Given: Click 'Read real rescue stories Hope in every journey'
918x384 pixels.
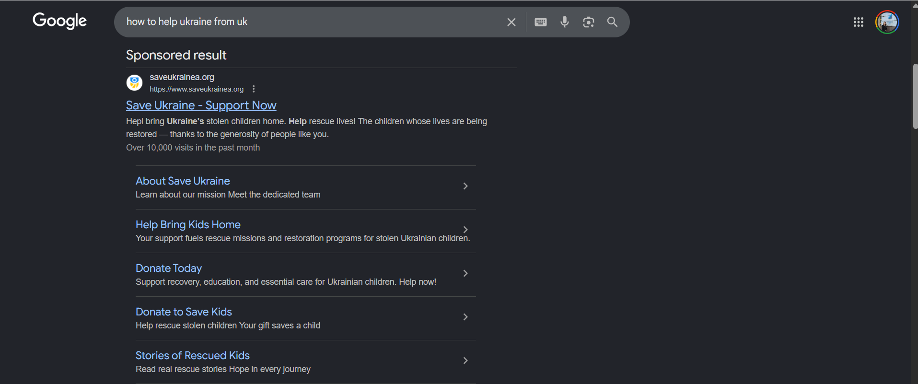Looking at the screenshot, I should [x=223, y=369].
